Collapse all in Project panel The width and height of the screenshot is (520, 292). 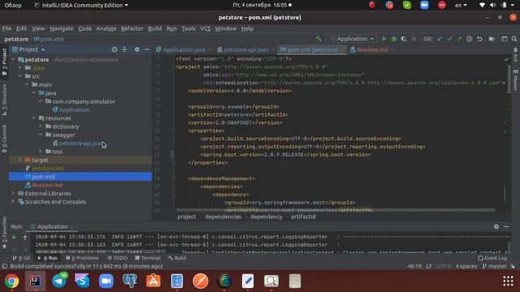tap(124, 49)
